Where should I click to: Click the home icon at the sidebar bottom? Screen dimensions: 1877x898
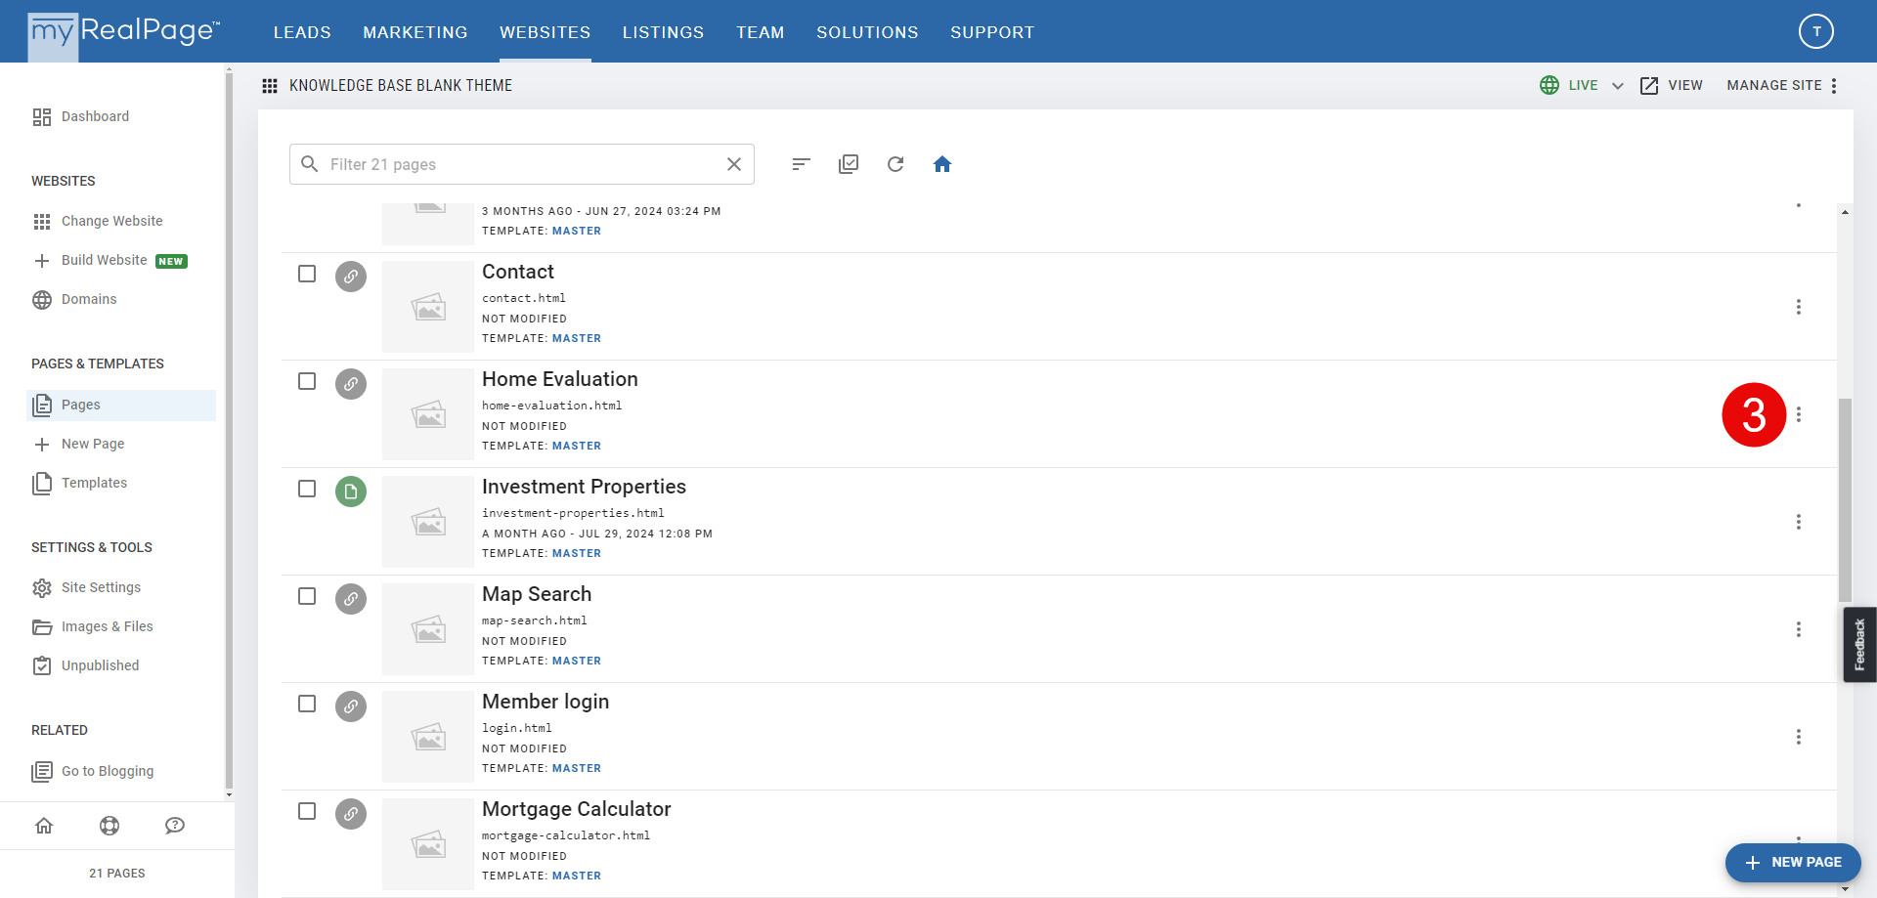[x=44, y=826]
